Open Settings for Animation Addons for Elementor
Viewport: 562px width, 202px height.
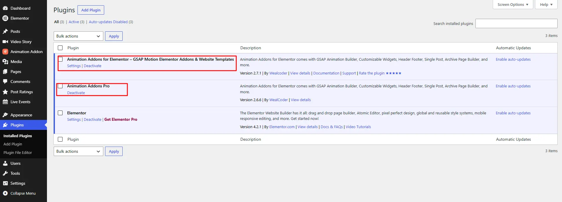click(74, 66)
